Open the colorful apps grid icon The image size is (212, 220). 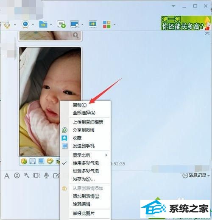point(107,25)
